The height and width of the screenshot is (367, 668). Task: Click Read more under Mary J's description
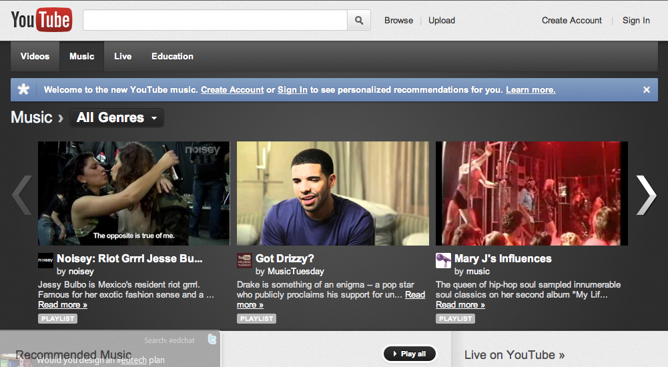[x=460, y=305]
